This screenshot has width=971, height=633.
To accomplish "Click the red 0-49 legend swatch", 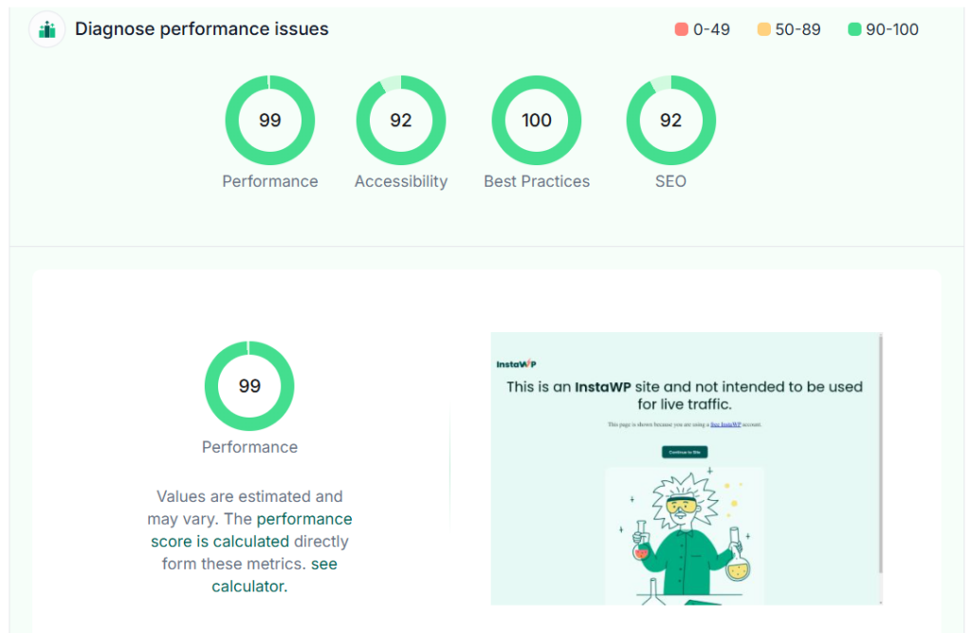I will point(681,29).
